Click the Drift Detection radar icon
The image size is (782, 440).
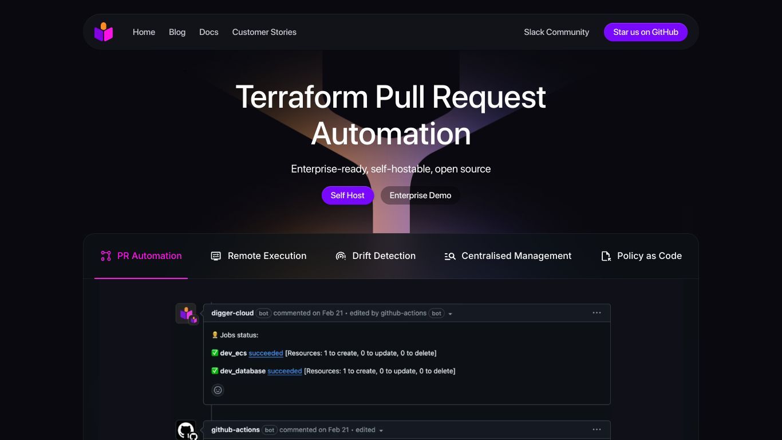pyautogui.click(x=341, y=256)
